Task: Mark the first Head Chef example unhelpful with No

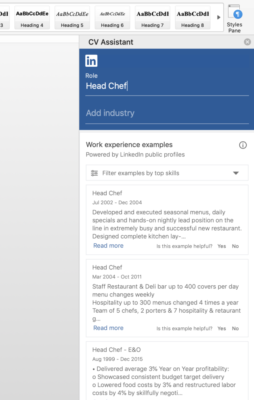Action: (x=235, y=246)
